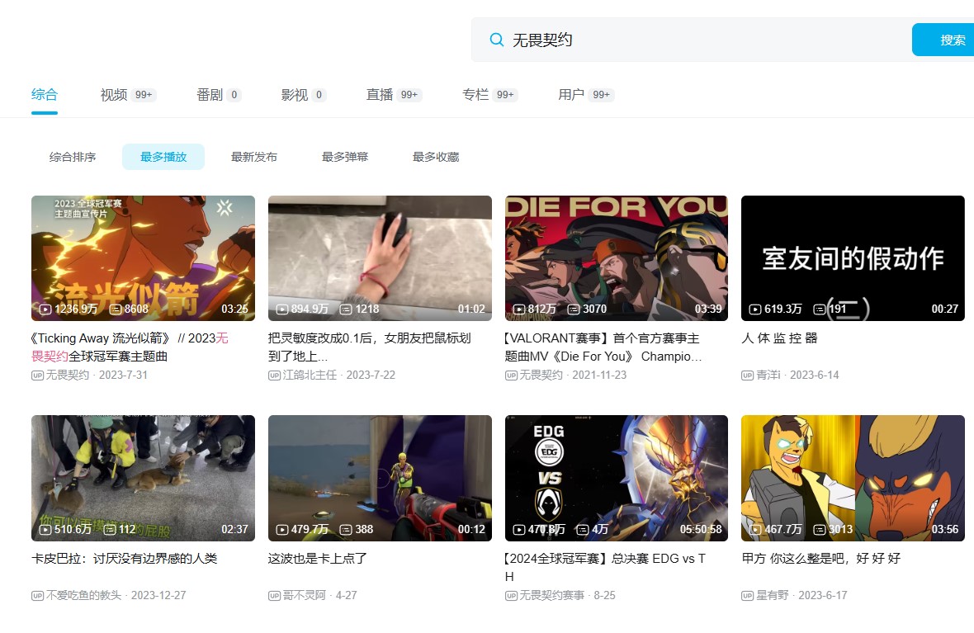Open the DIE FOR YOU thumbnail
The image size is (974, 633).
coord(617,258)
